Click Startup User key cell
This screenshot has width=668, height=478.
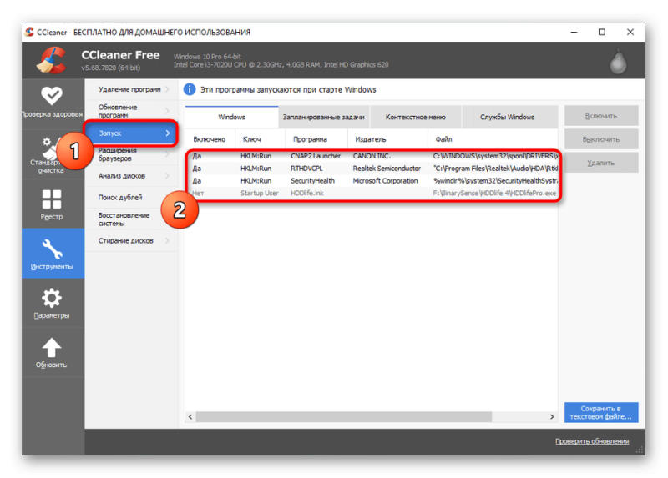coord(260,194)
